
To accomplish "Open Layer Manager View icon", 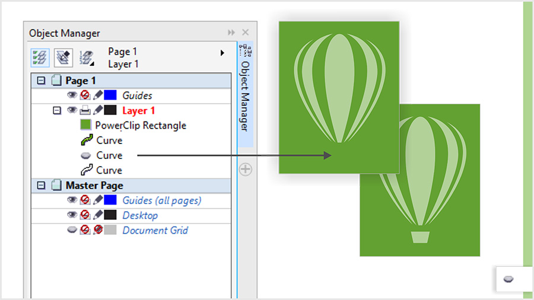I will click(x=87, y=57).
